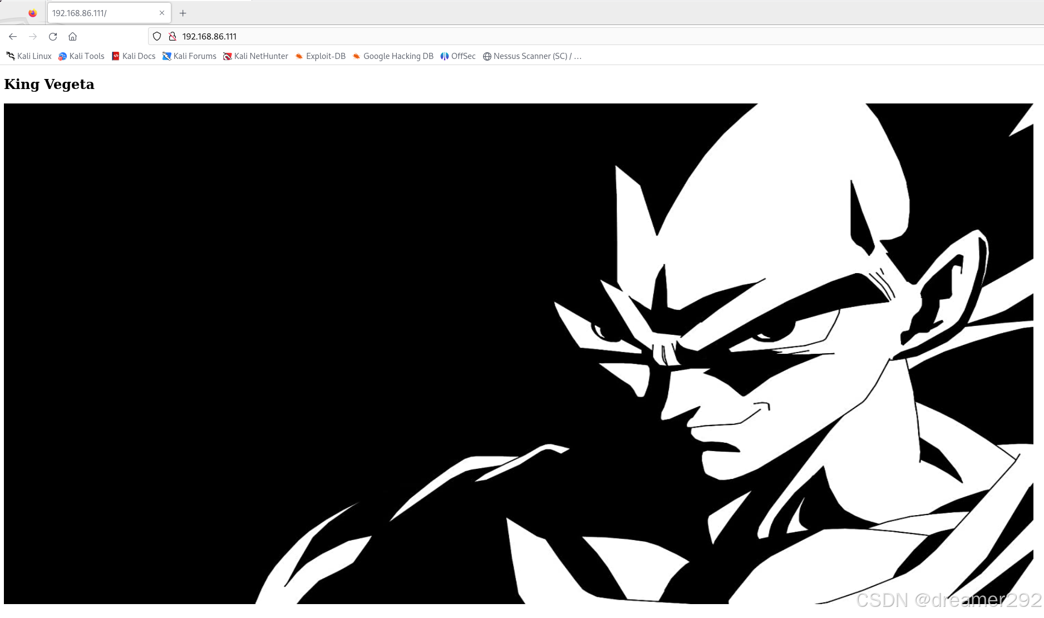Open the Kali Linux bookmark
The height and width of the screenshot is (618, 1044).
29,56
